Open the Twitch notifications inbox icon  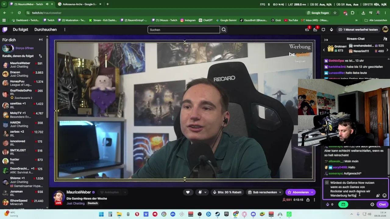[315, 30]
